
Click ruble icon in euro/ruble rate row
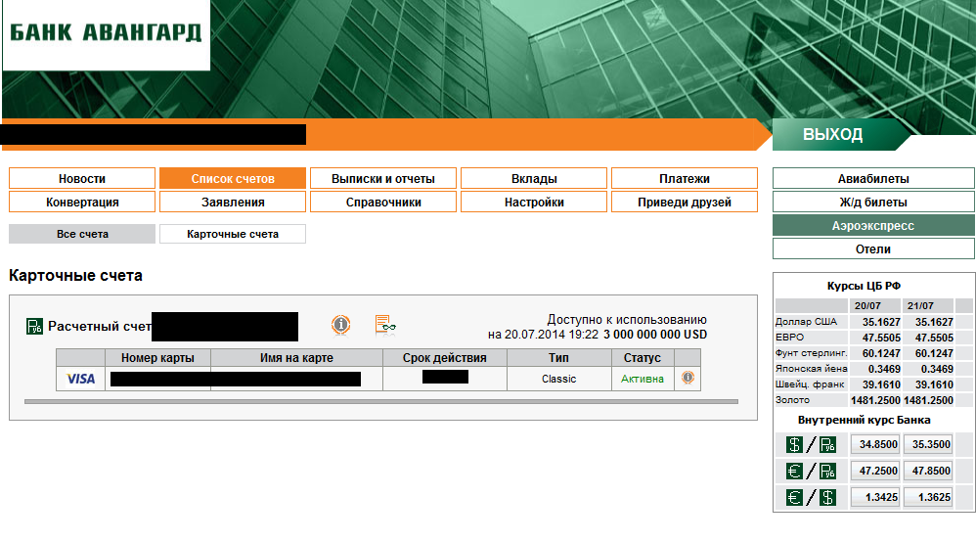point(828,471)
